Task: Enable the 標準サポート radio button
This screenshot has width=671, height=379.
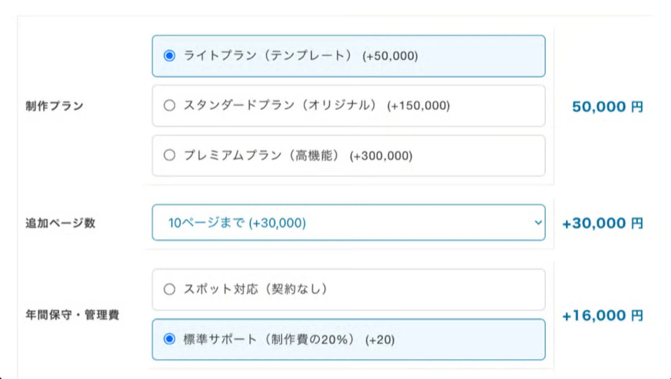Action: coord(169,339)
